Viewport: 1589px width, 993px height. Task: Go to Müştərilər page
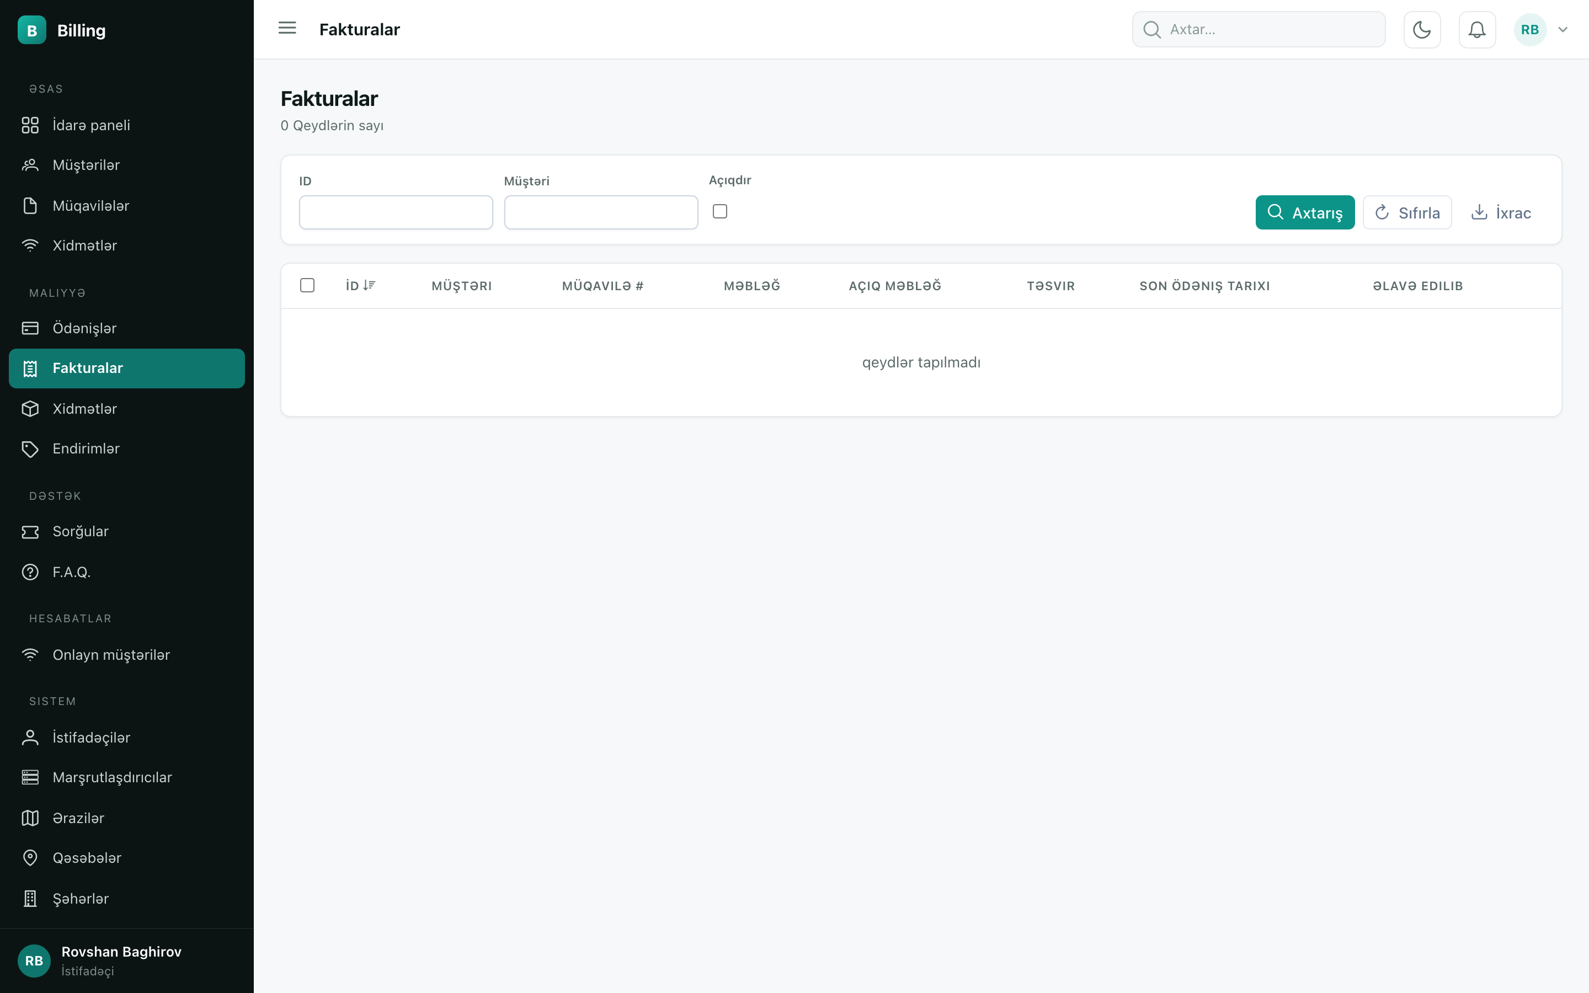127,165
